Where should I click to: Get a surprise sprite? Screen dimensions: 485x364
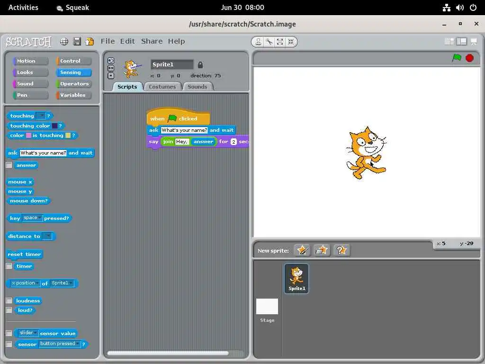[341, 250]
